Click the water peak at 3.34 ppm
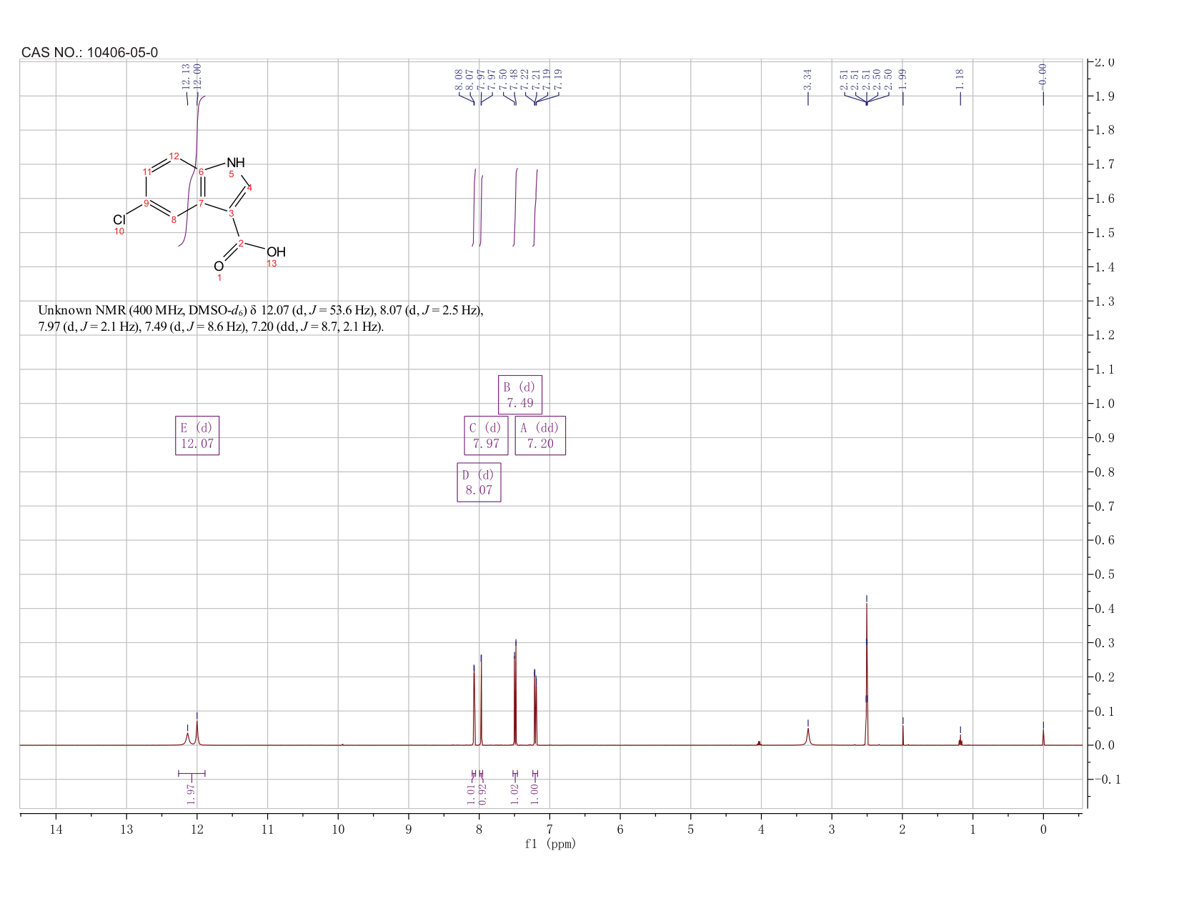This screenshot has width=1179, height=911. 808,736
